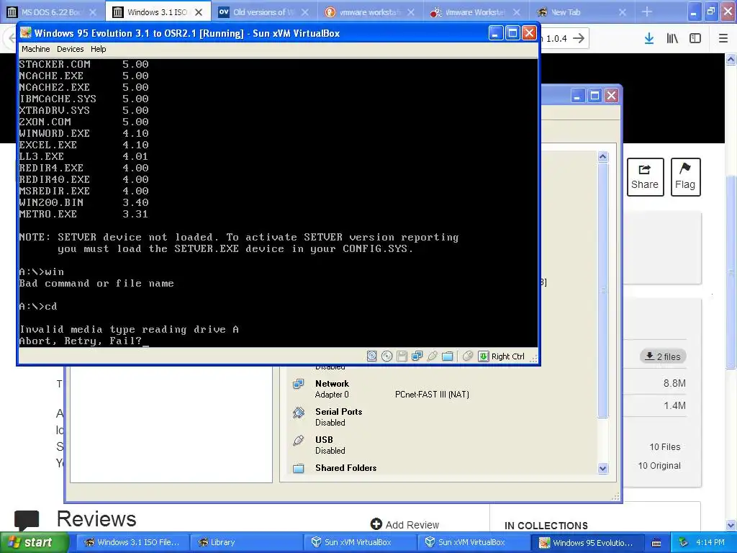Click the details pane scroll down arrow
The image size is (737, 553).
[603, 468]
